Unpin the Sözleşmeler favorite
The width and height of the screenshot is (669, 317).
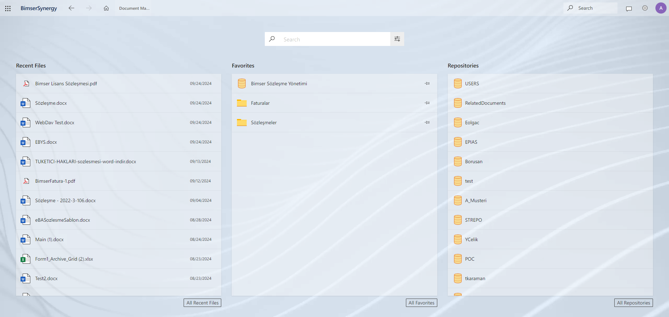coord(427,122)
